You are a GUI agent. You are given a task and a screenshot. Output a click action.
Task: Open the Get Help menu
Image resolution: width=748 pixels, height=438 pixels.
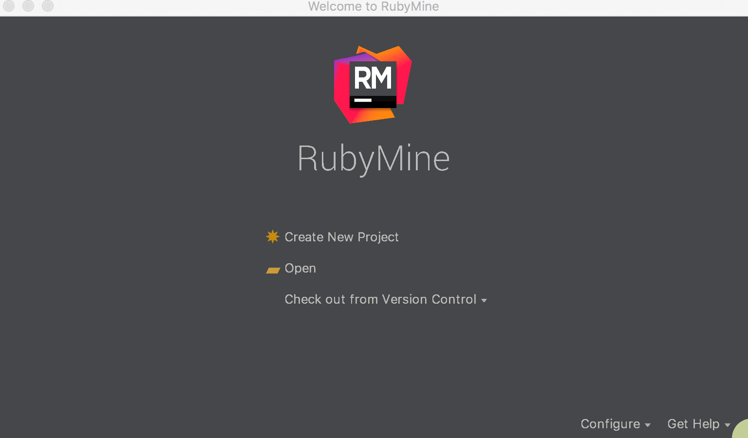click(693, 424)
